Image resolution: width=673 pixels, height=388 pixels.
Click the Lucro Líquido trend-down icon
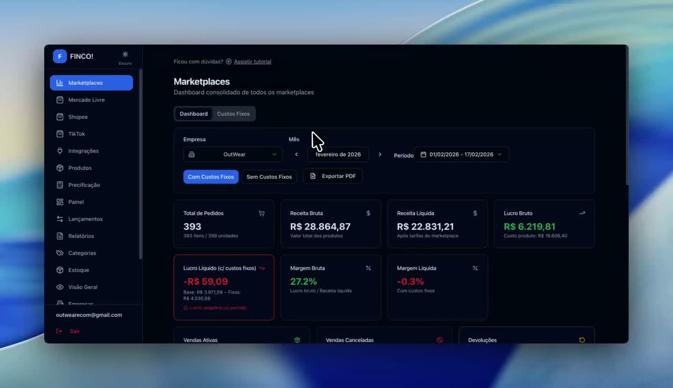(261, 268)
